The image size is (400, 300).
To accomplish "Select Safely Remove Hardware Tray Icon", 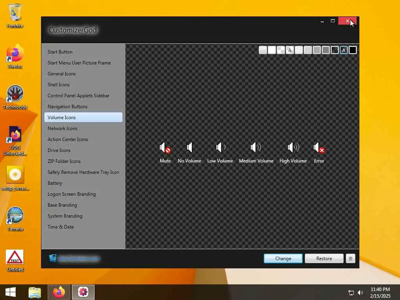I will tap(83, 172).
